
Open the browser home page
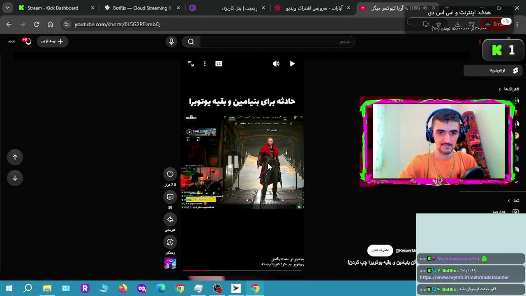coord(51,24)
